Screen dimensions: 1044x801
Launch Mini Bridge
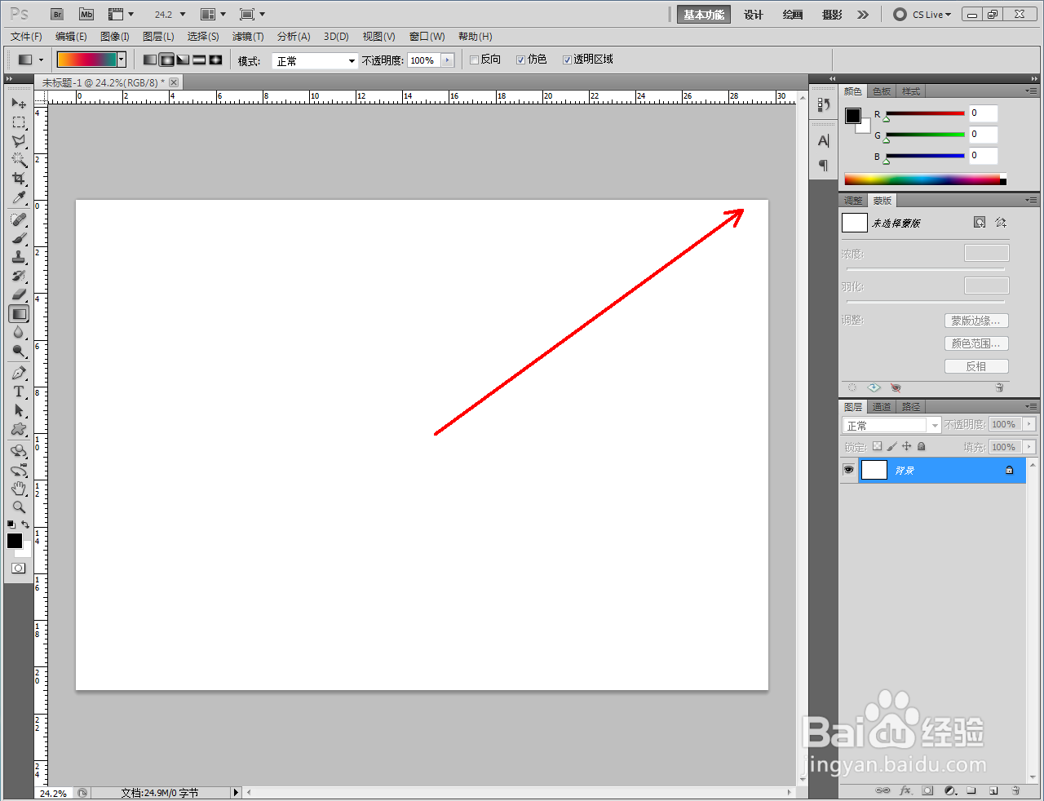tap(86, 15)
